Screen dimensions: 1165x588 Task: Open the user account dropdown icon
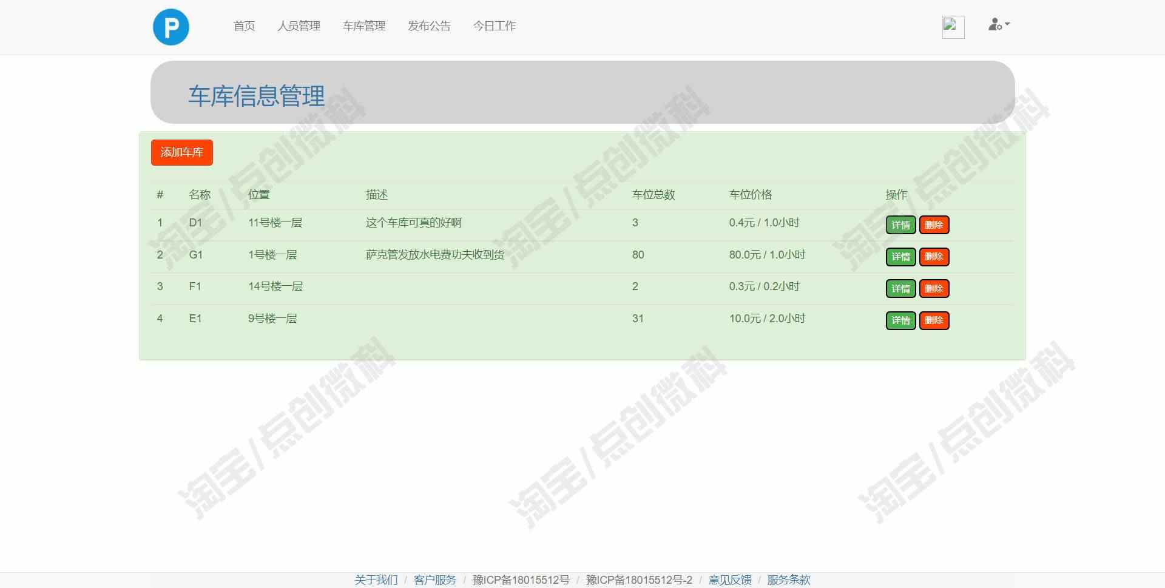click(x=999, y=25)
